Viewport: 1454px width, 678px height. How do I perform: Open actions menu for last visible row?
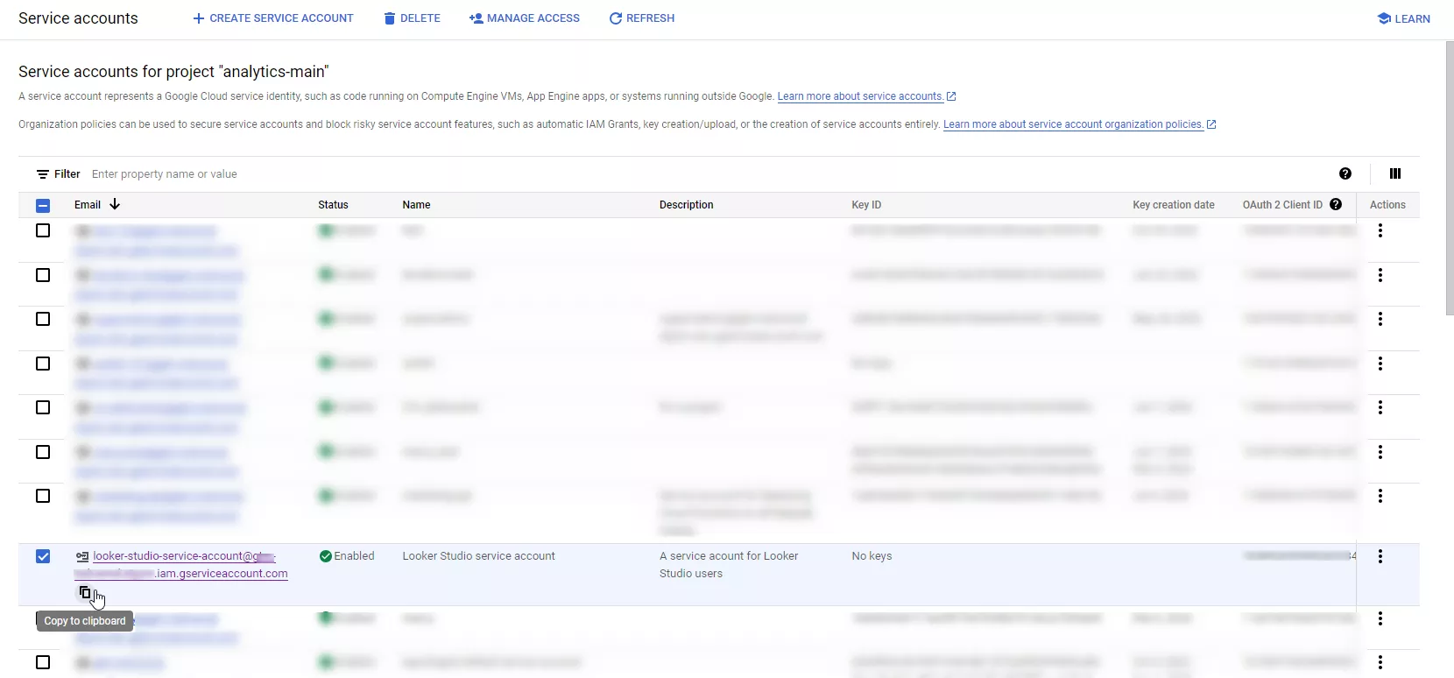coord(1380,662)
